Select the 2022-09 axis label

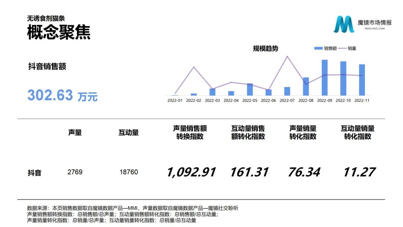325,100
